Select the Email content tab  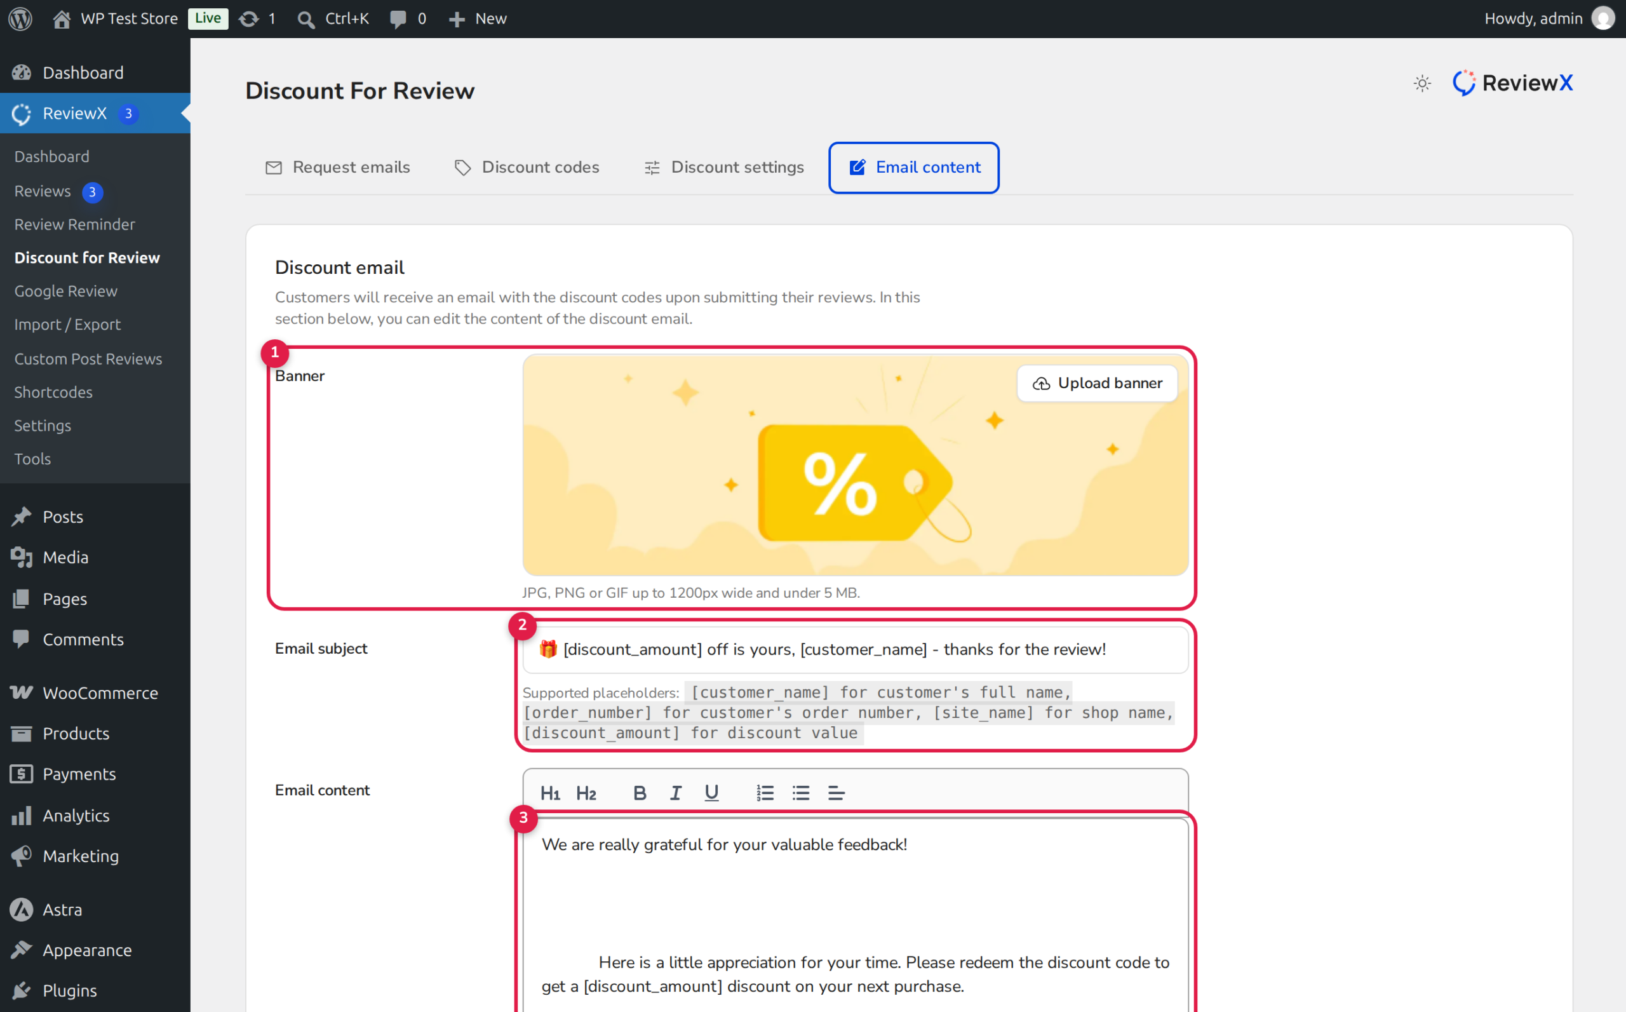(914, 167)
